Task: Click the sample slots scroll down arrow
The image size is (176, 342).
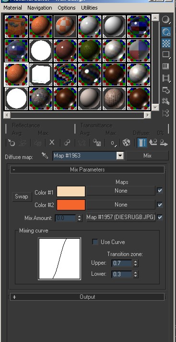Action: point(155,107)
